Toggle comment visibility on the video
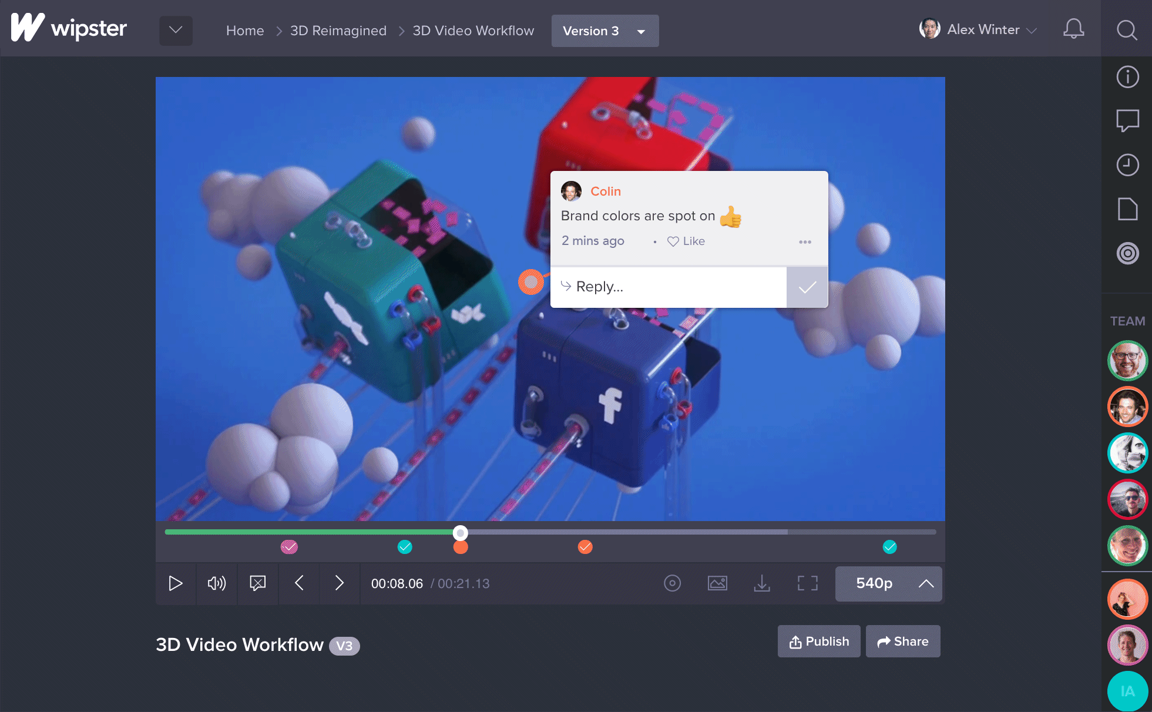Screen dimensions: 1152x712 pos(257,583)
